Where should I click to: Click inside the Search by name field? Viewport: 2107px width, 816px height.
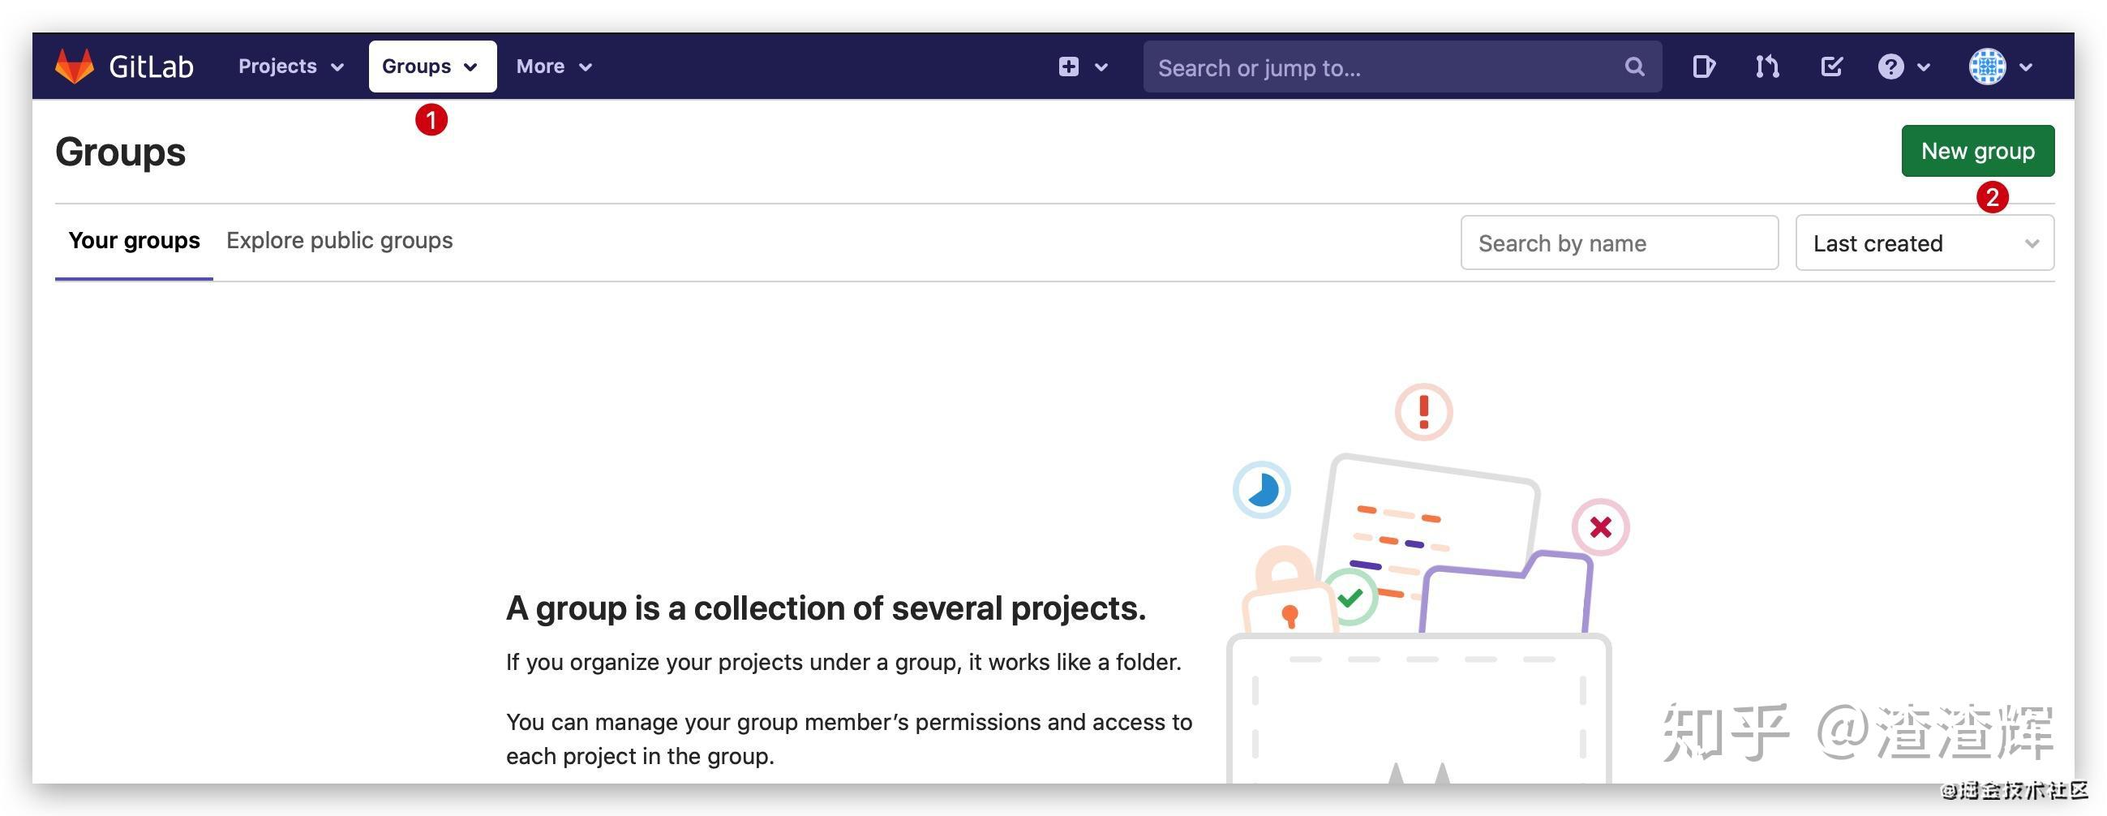[x=1619, y=243]
